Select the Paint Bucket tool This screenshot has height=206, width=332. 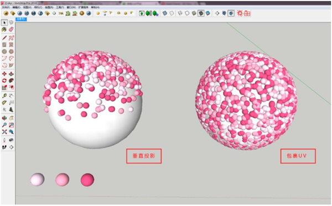point(4,29)
